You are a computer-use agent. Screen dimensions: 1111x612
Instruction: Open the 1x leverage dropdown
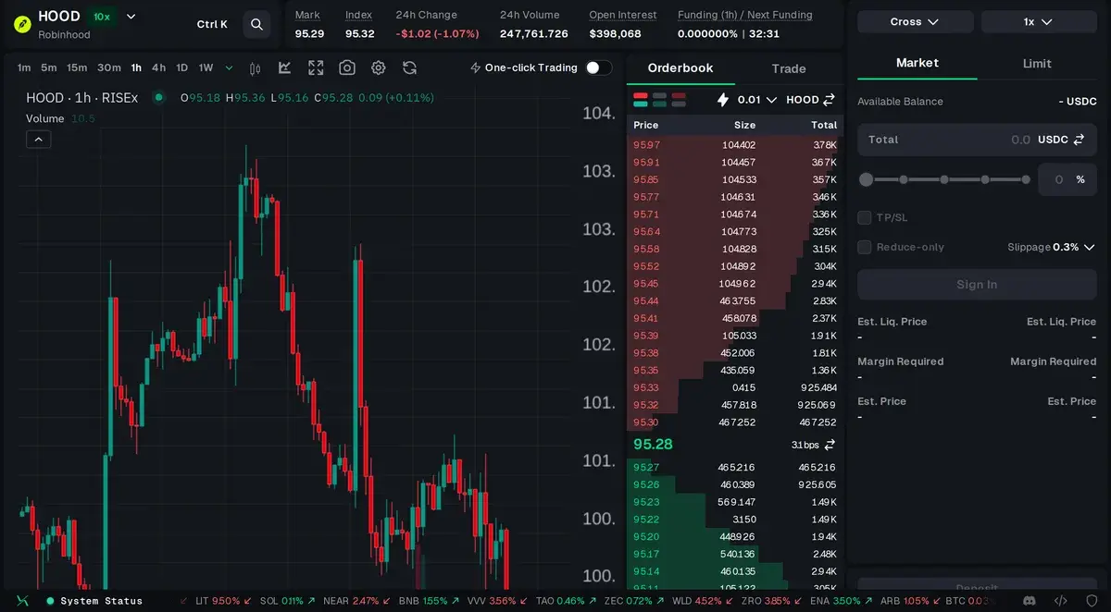[1038, 21]
